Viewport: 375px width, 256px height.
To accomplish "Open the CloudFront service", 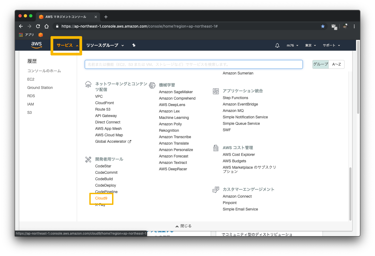I will 105,103.
